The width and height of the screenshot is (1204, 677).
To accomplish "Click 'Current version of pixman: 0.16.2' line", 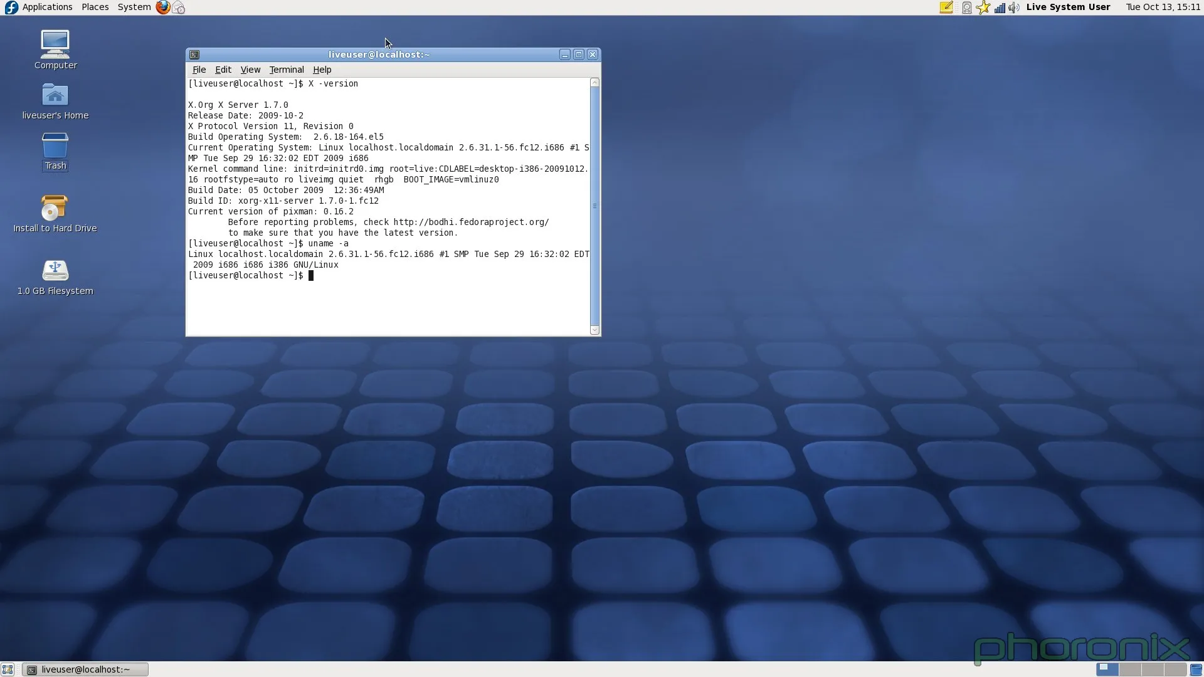I will (x=271, y=211).
